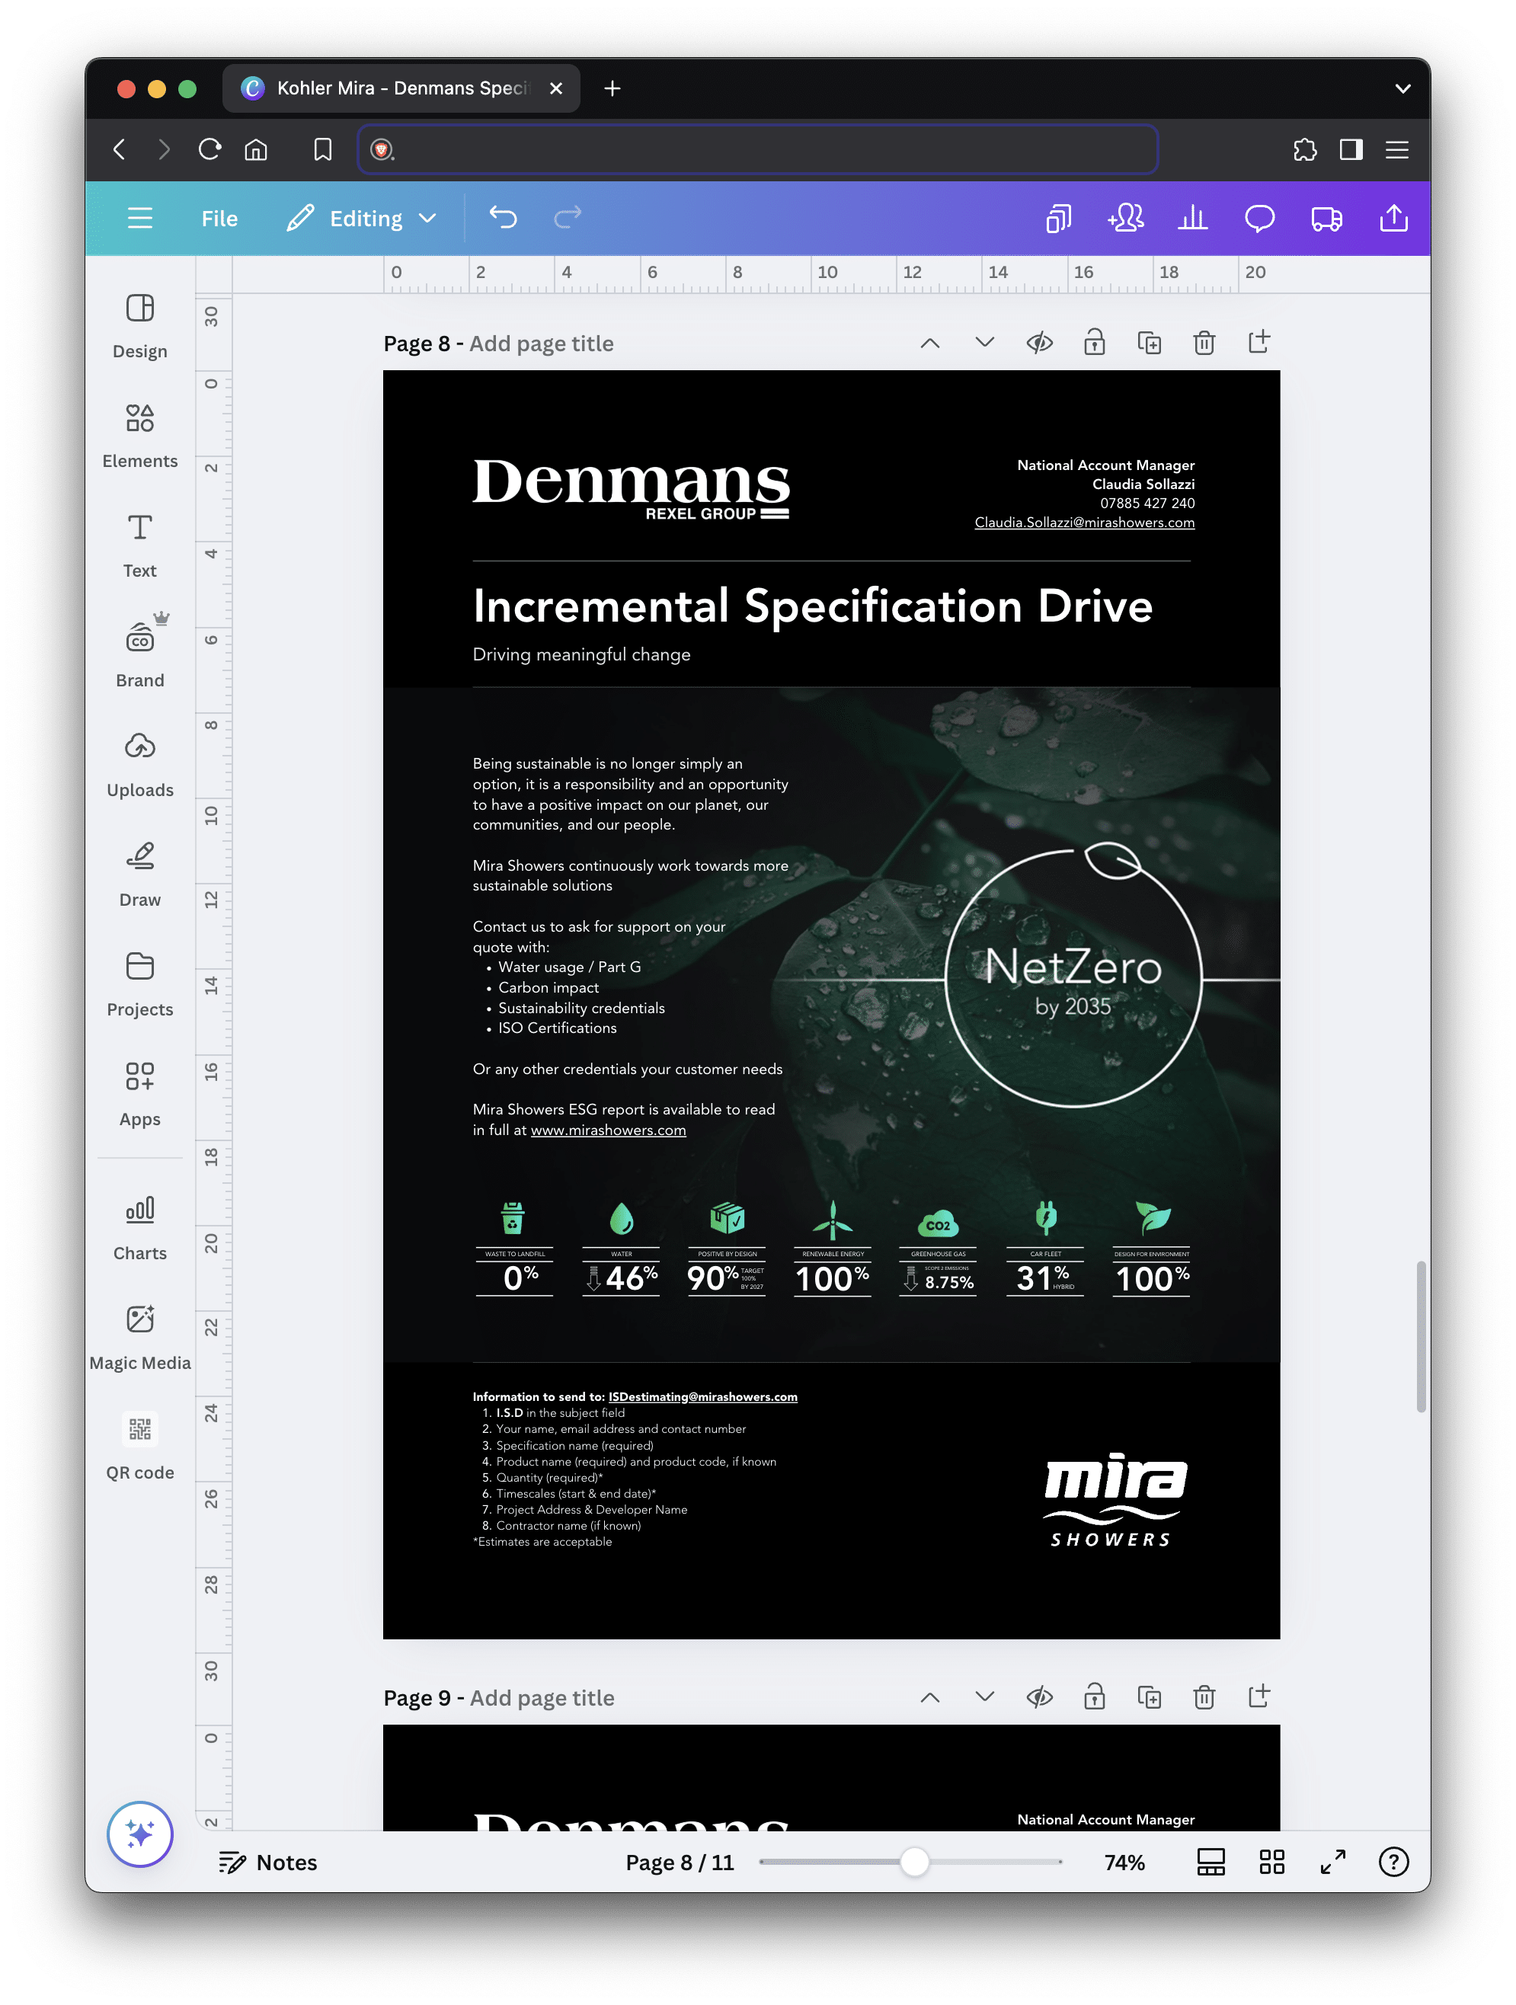
Task: Toggle the lock on Page 9
Action: click(x=1095, y=1696)
